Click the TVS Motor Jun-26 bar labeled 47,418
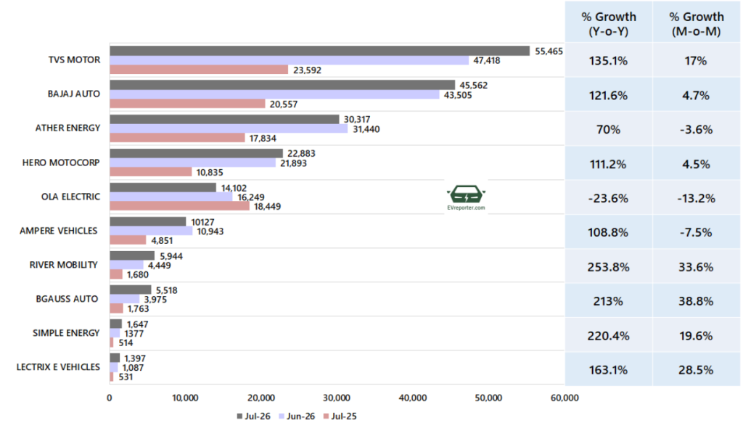This screenshot has width=743, height=431. tap(289, 60)
